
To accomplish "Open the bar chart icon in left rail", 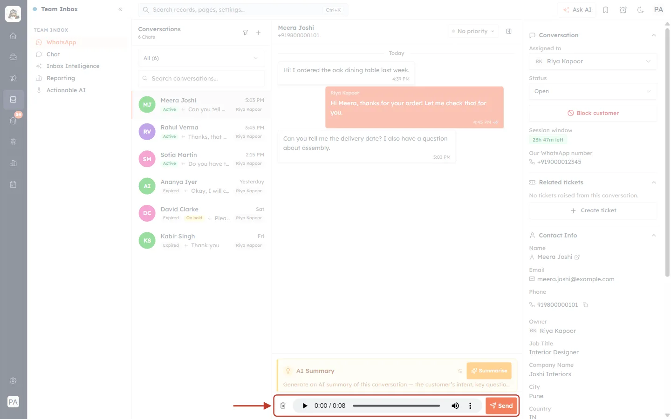I will (x=13, y=163).
